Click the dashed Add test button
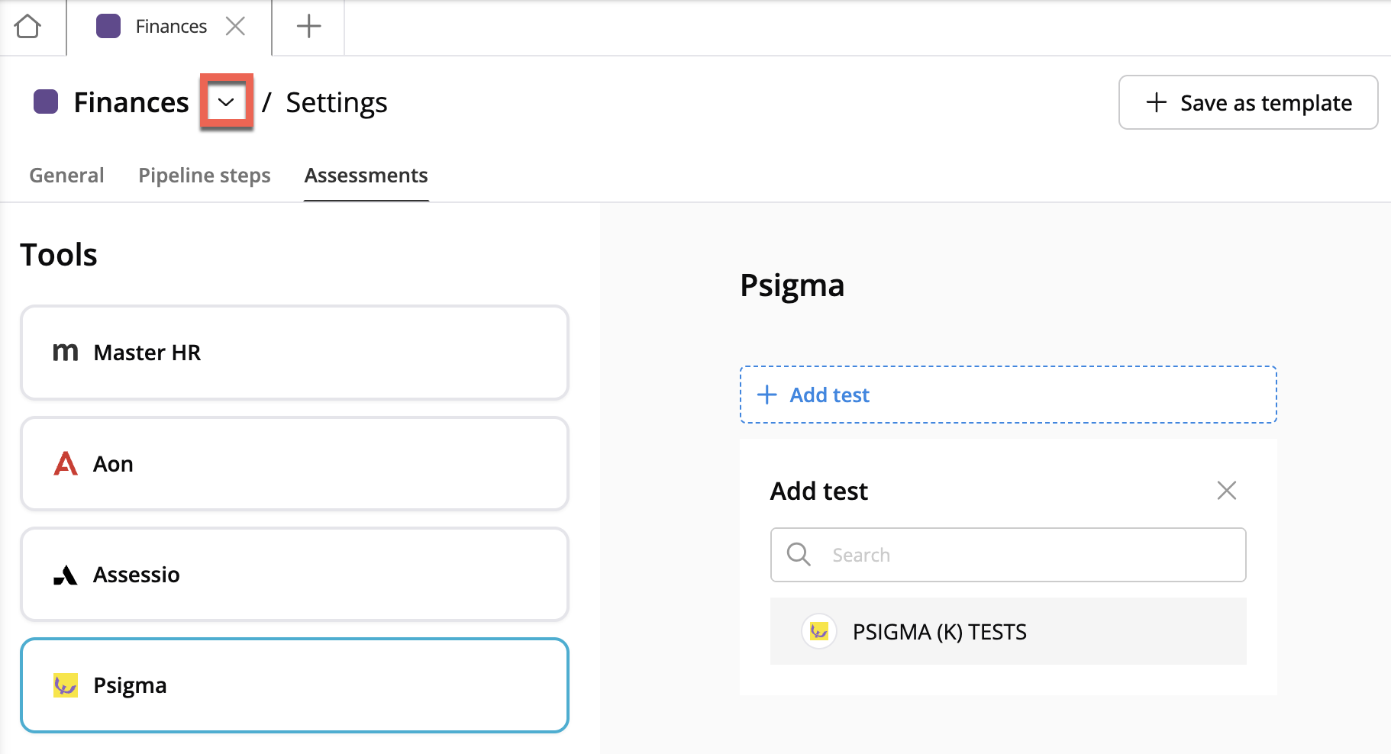Screen dimensions: 1391x754 (1008, 395)
